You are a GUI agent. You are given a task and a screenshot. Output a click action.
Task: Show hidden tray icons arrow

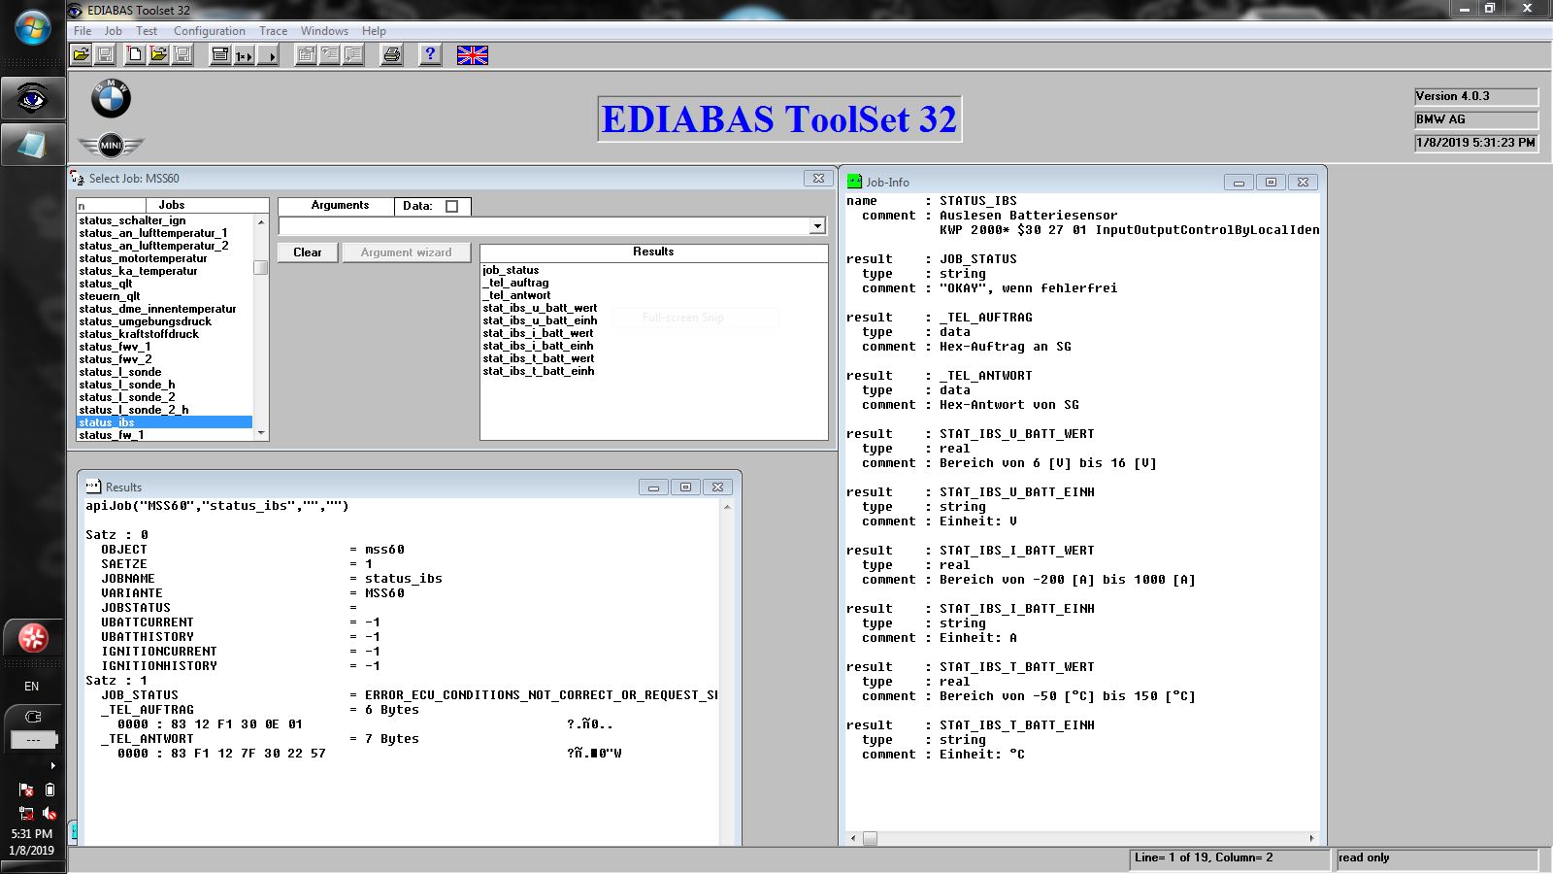[x=52, y=766]
